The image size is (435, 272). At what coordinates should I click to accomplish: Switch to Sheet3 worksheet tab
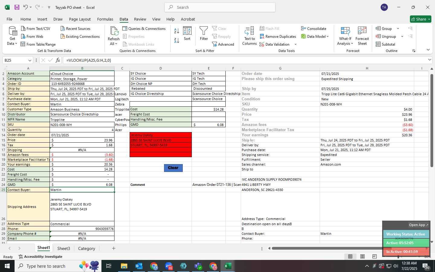coord(64,248)
